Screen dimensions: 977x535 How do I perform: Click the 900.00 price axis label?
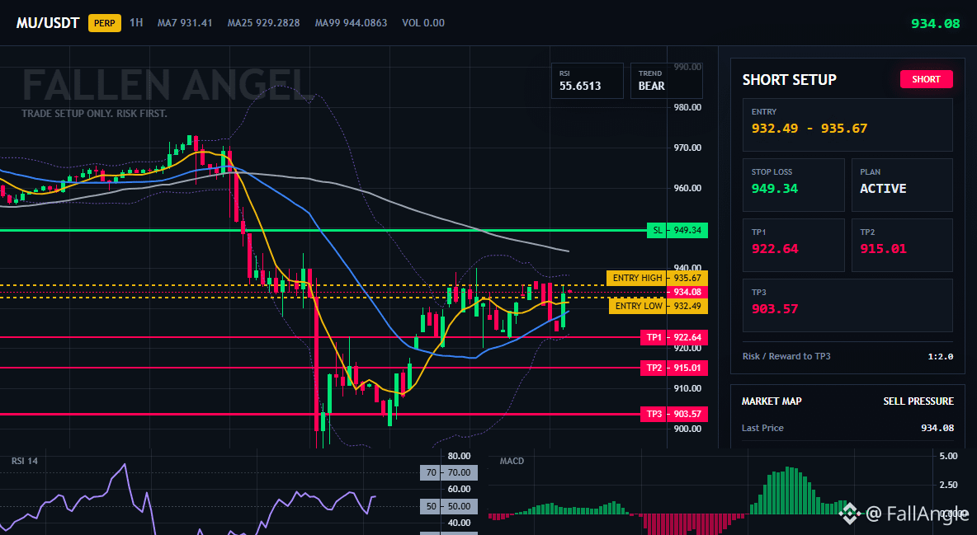687,429
